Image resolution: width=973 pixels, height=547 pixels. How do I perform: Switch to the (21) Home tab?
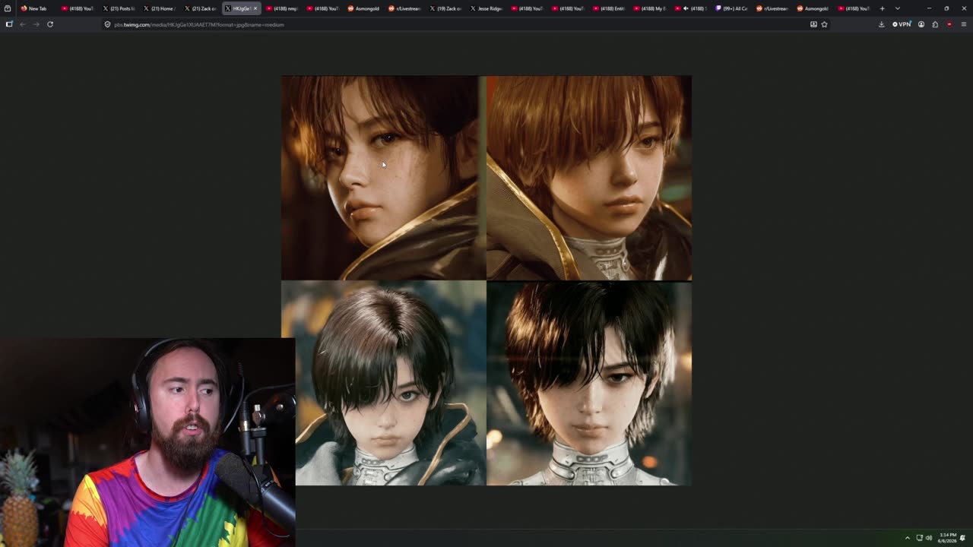pyautogui.click(x=159, y=8)
